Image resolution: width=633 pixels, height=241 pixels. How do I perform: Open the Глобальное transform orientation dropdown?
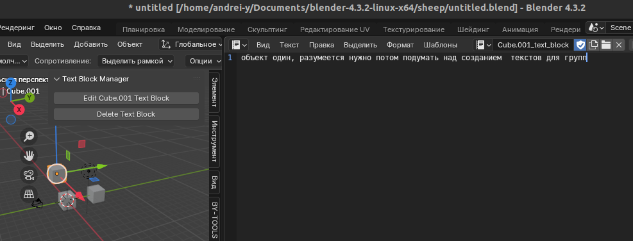click(x=191, y=44)
